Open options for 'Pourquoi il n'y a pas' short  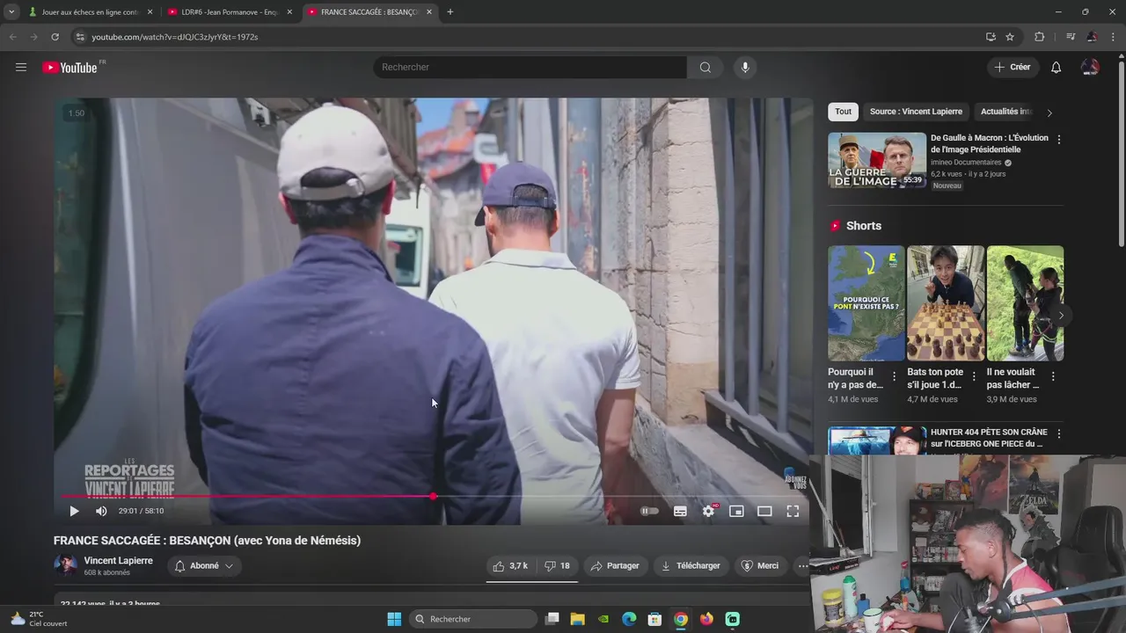894,376
